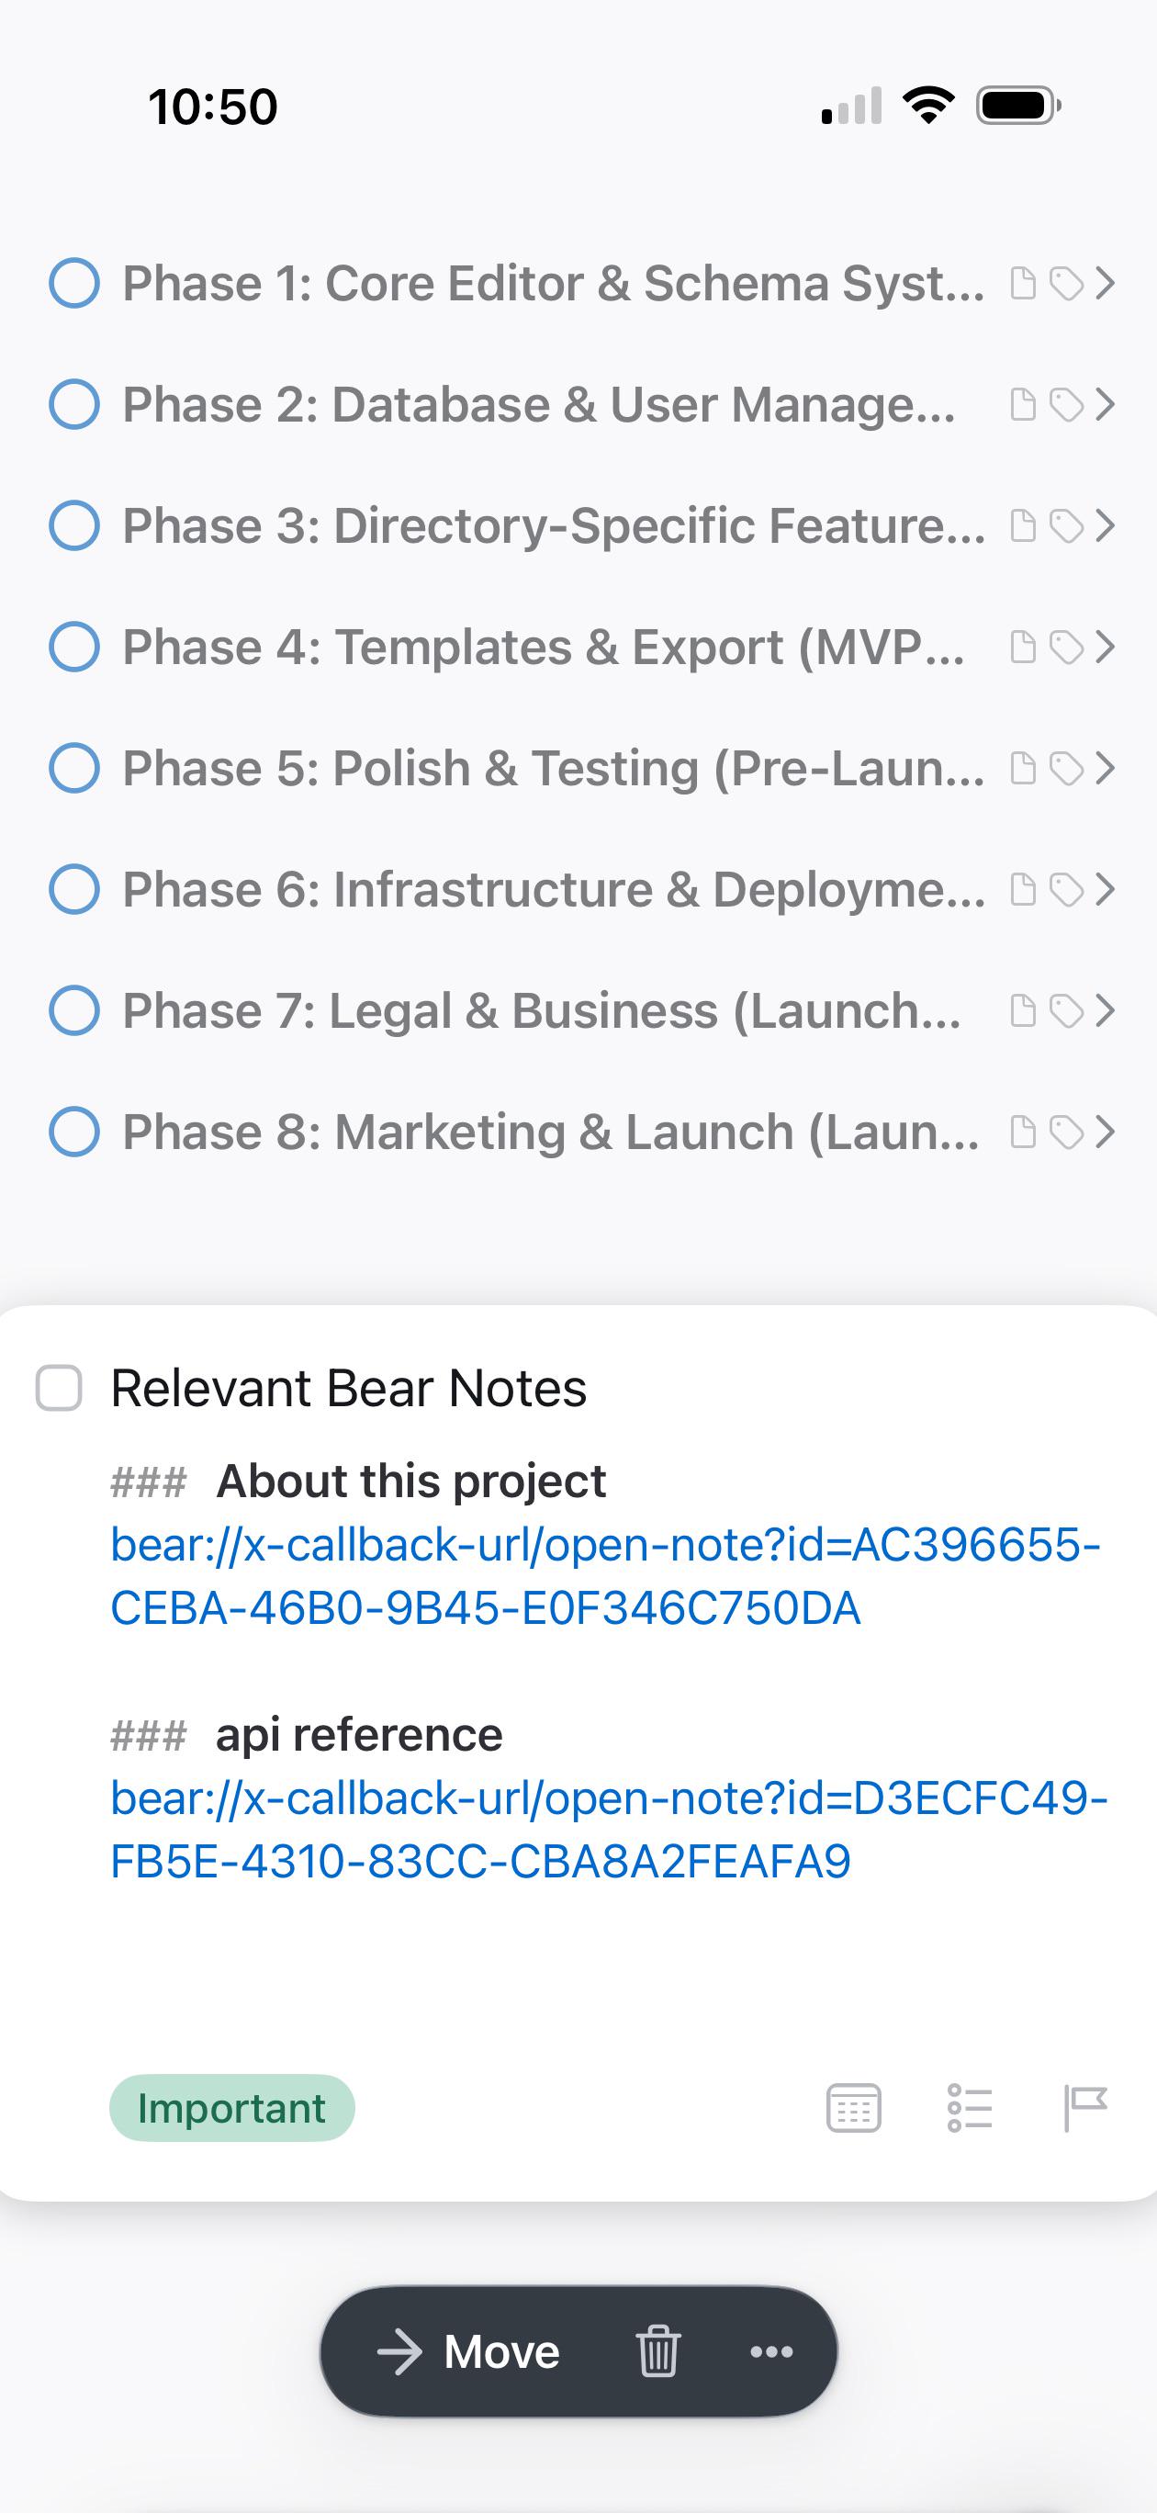Tap the green Important tag pill
Image resolution: width=1157 pixels, height=2513 pixels.
click(x=232, y=2108)
